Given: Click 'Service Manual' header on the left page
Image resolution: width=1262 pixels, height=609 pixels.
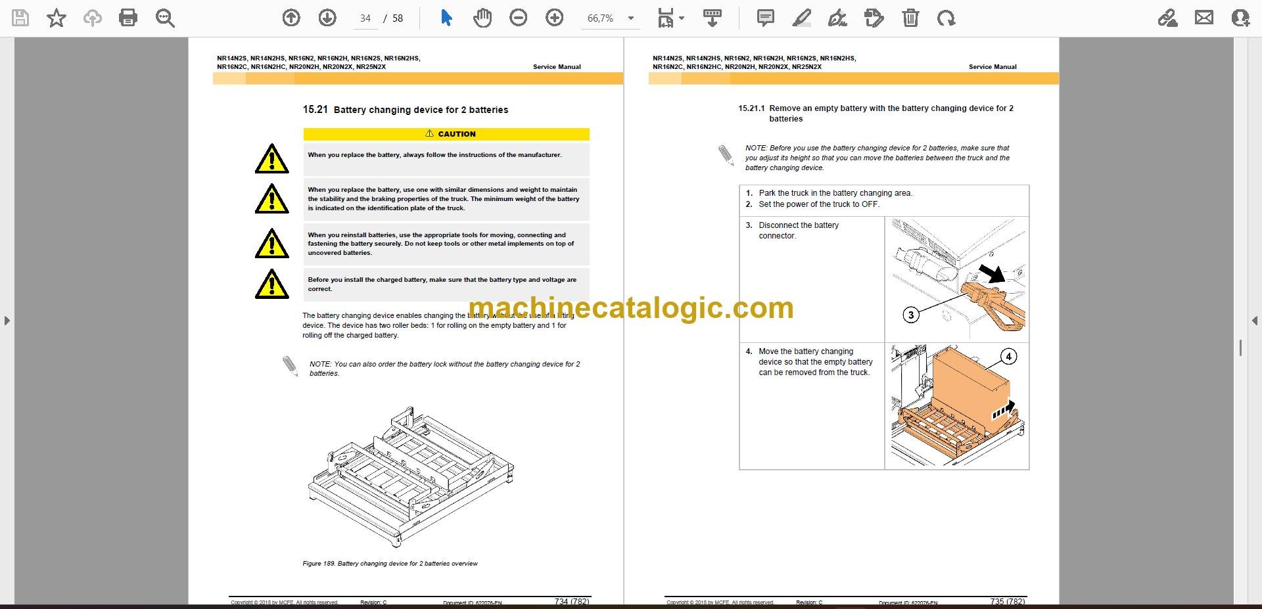Looking at the screenshot, I should pyautogui.click(x=557, y=67).
